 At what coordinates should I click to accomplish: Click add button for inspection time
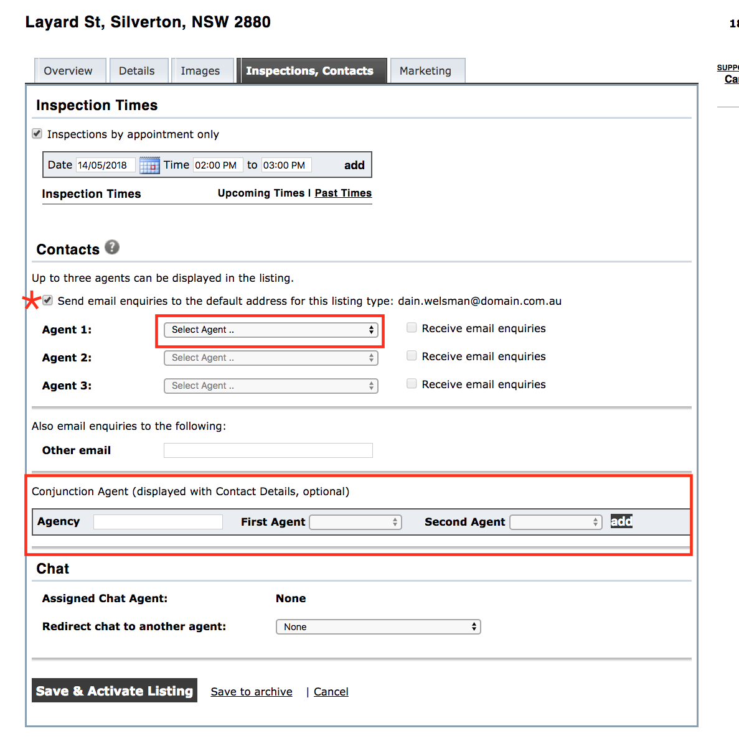(x=354, y=165)
